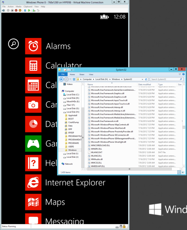
Task: Open the Help+Tips question mark tile
Action: coord(33,163)
